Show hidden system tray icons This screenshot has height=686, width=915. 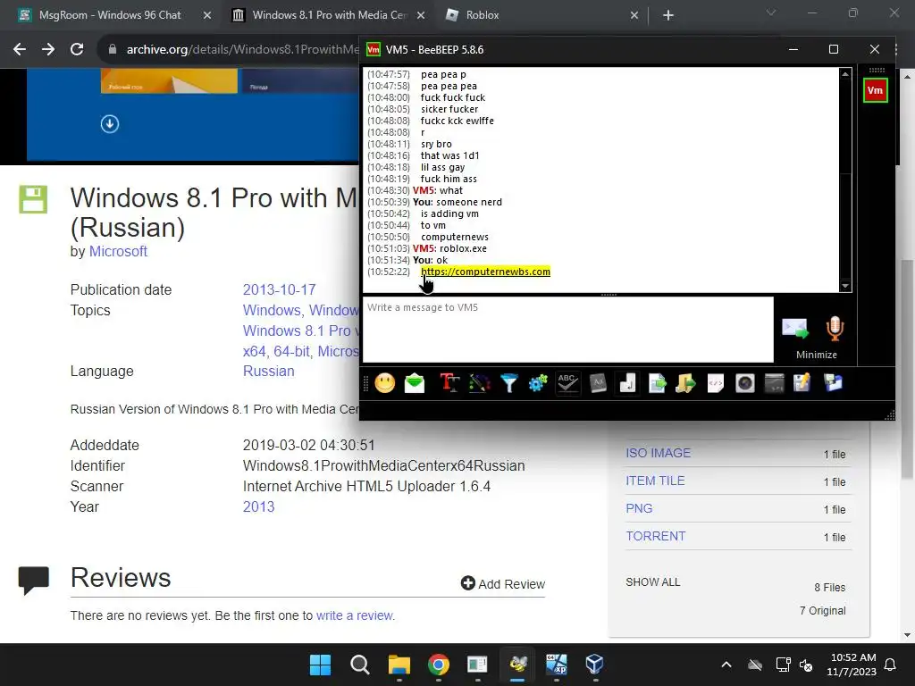726,665
